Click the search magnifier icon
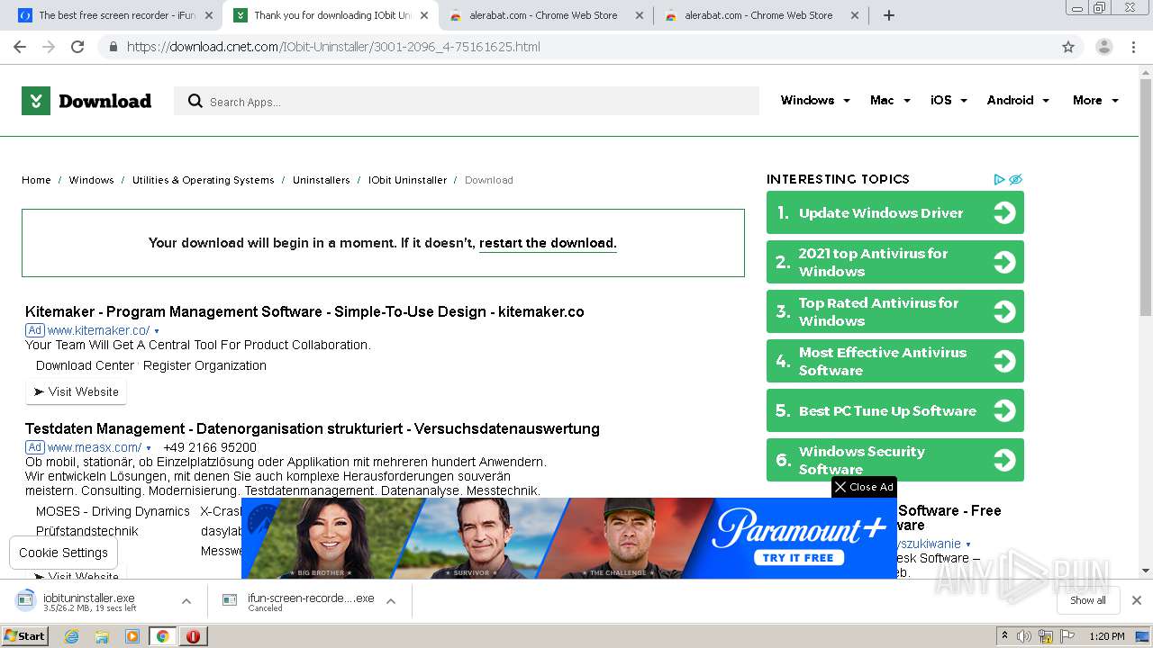This screenshot has height=648, width=1153. pos(195,101)
